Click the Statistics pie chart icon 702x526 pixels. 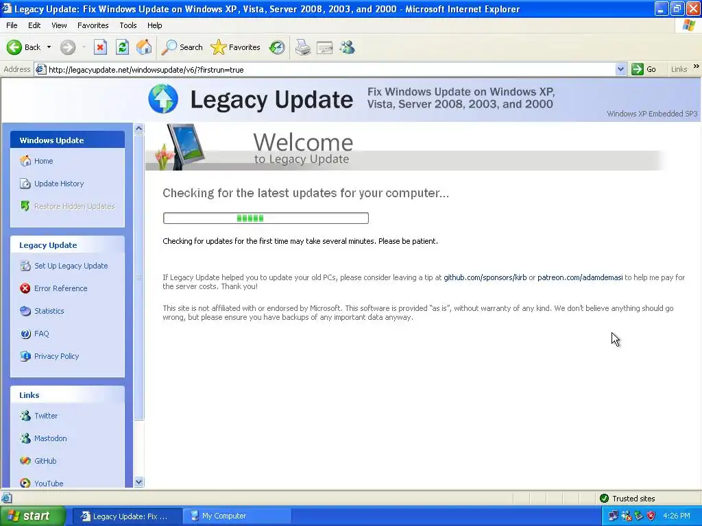click(x=25, y=311)
